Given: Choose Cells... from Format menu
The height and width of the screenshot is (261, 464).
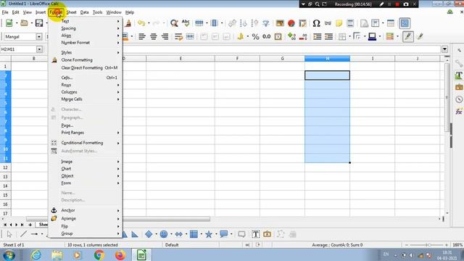Looking at the screenshot, I should pyautogui.click(x=86, y=78).
